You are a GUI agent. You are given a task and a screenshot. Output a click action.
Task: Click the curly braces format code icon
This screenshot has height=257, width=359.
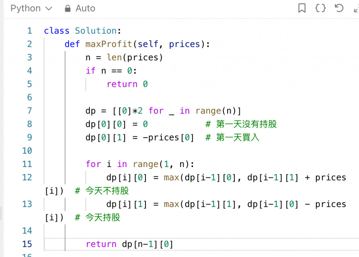tap(320, 8)
